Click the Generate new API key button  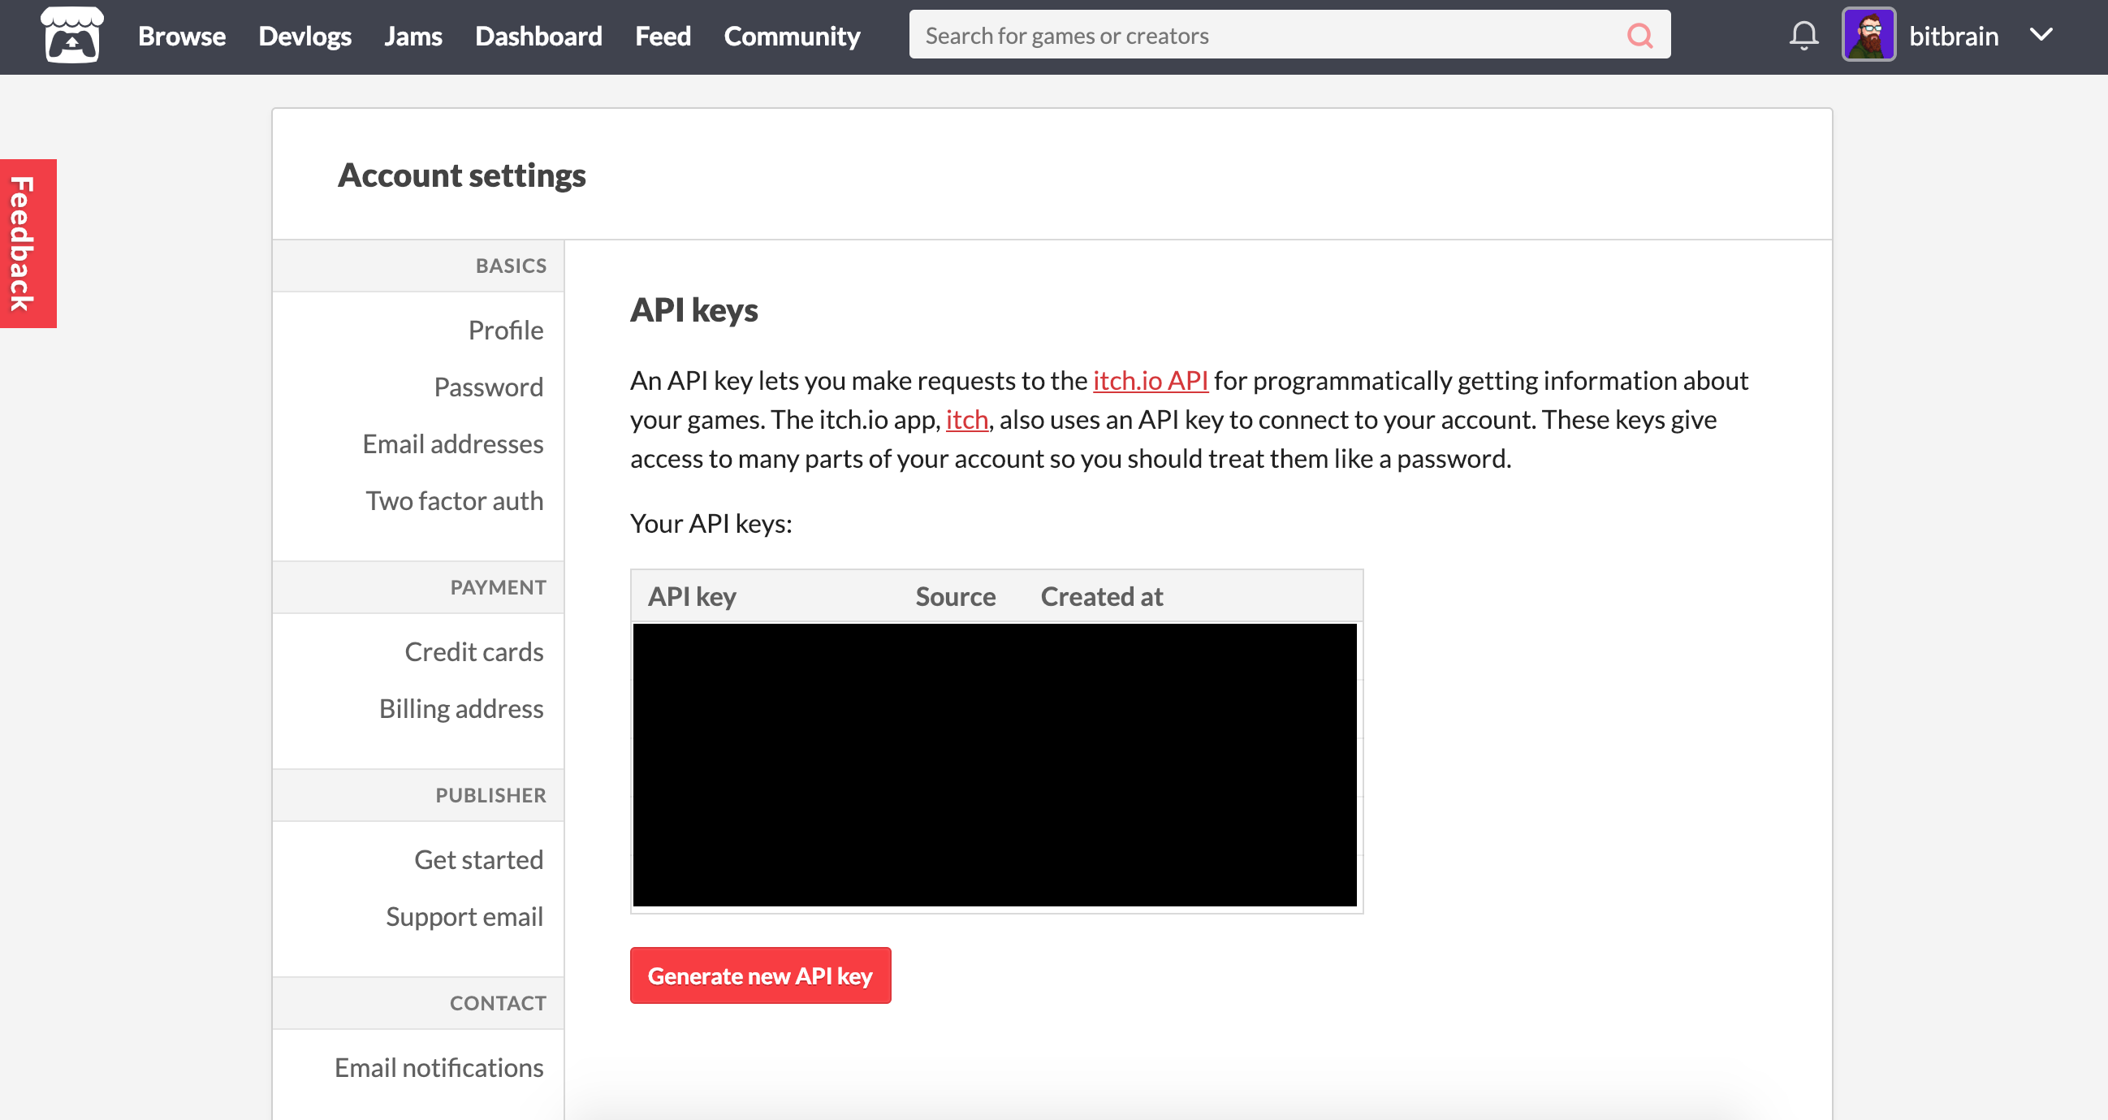(x=761, y=975)
